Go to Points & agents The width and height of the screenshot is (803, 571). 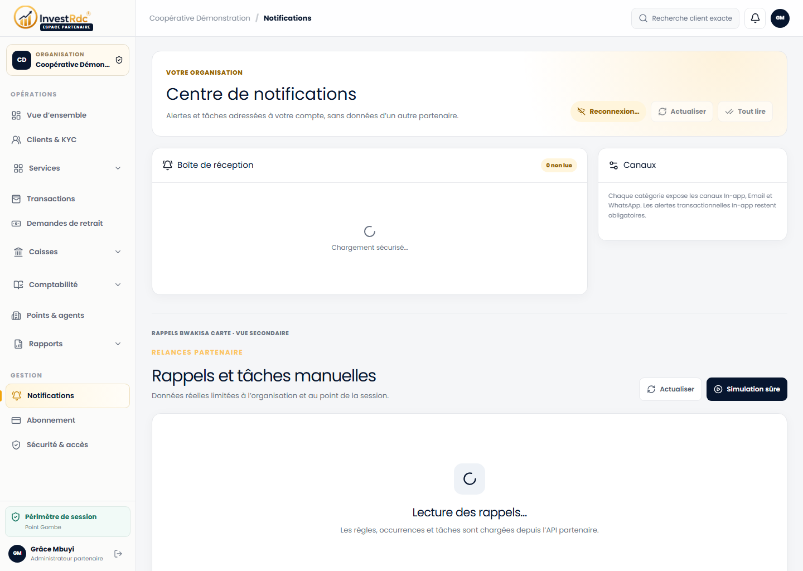point(67,316)
